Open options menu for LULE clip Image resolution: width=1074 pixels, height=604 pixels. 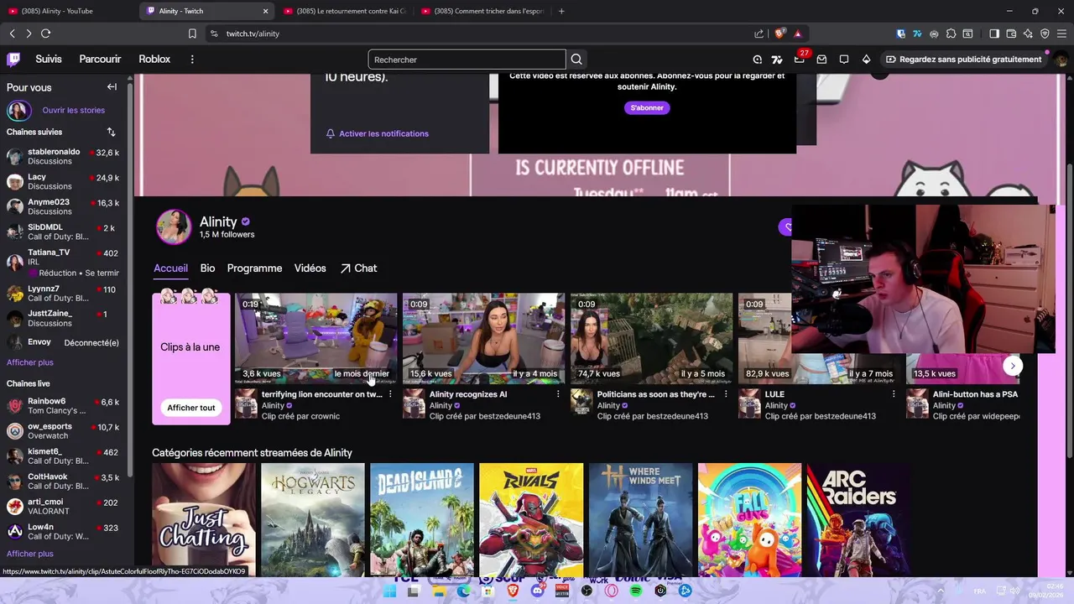[894, 394]
